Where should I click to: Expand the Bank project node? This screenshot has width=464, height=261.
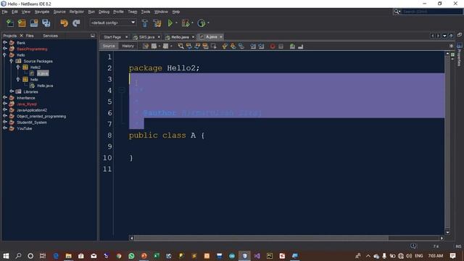[x=5, y=43]
